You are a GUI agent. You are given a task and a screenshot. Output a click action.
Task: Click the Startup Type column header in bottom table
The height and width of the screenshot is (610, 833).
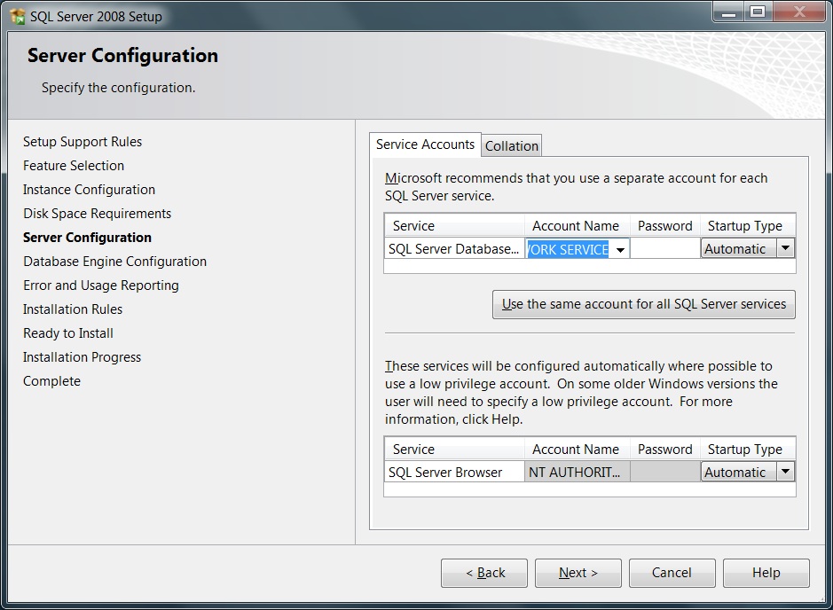click(x=745, y=450)
